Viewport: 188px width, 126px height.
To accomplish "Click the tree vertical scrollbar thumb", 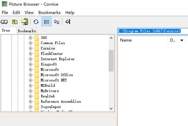I will (111, 60).
